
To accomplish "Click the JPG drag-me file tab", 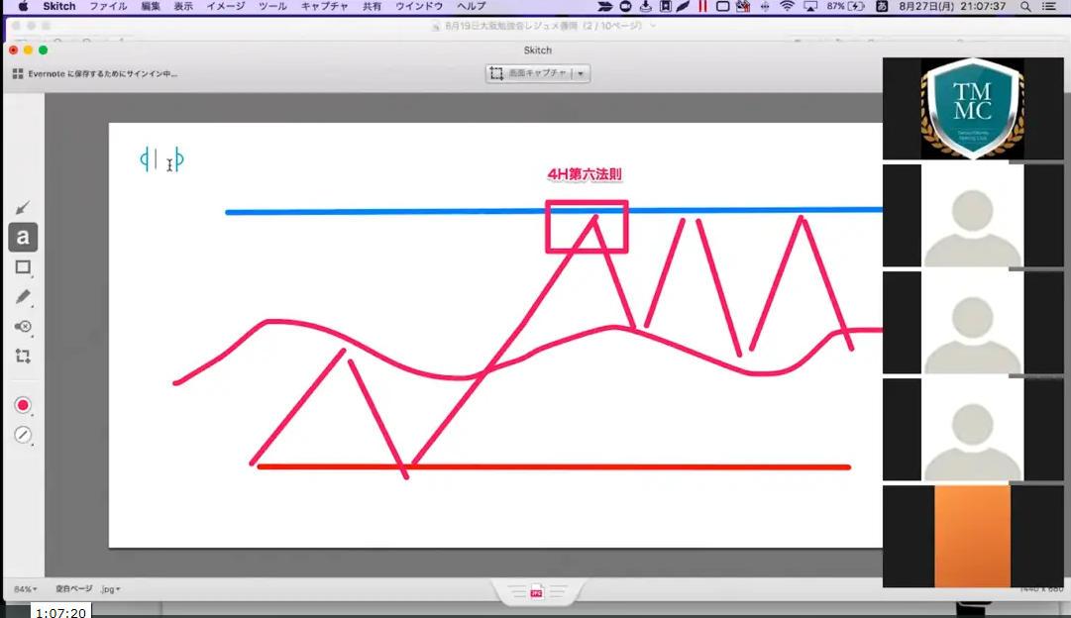I will (536, 591).
